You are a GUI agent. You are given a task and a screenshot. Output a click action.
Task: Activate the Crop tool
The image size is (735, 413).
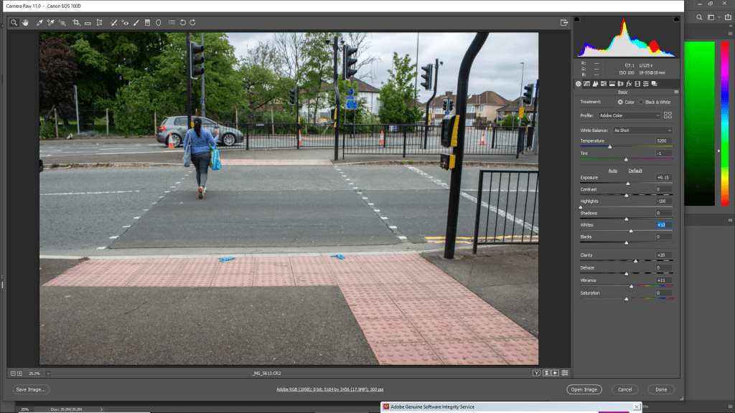76,22
